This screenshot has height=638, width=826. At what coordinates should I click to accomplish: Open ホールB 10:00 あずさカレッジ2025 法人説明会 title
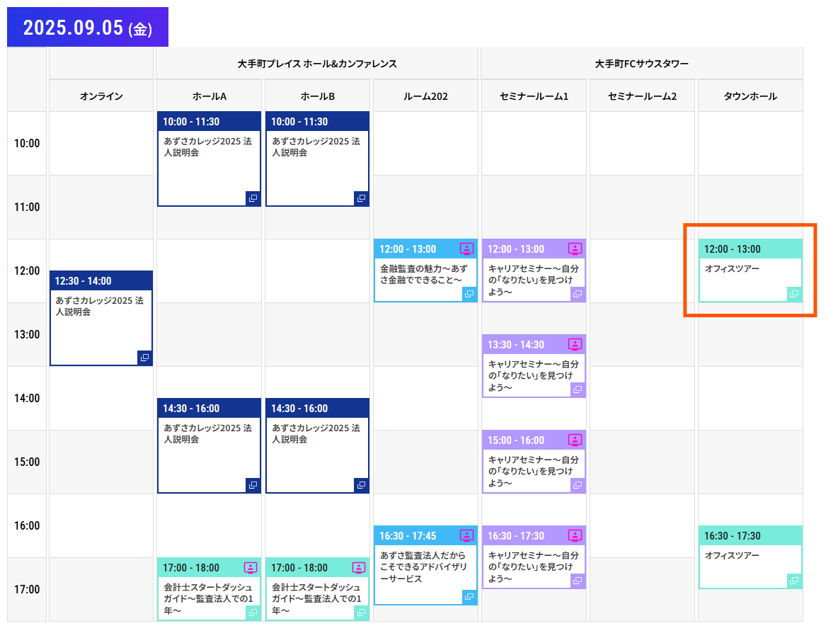tap(316, 147)
